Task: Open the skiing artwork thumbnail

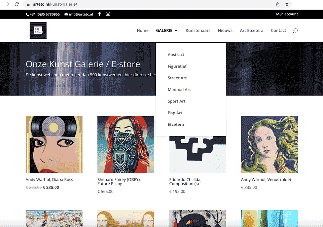Action: click(54, 218)
